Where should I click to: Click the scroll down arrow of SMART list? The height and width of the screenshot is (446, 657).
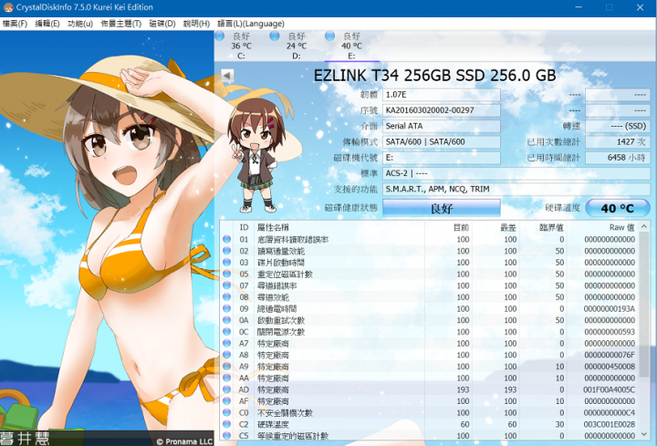[x=644, y=435]
